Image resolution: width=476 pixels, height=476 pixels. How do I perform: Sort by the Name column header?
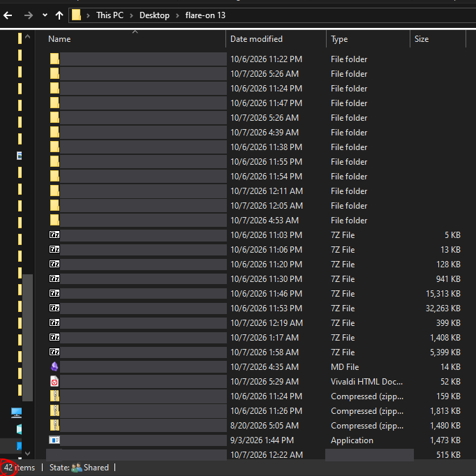point(59,39)
